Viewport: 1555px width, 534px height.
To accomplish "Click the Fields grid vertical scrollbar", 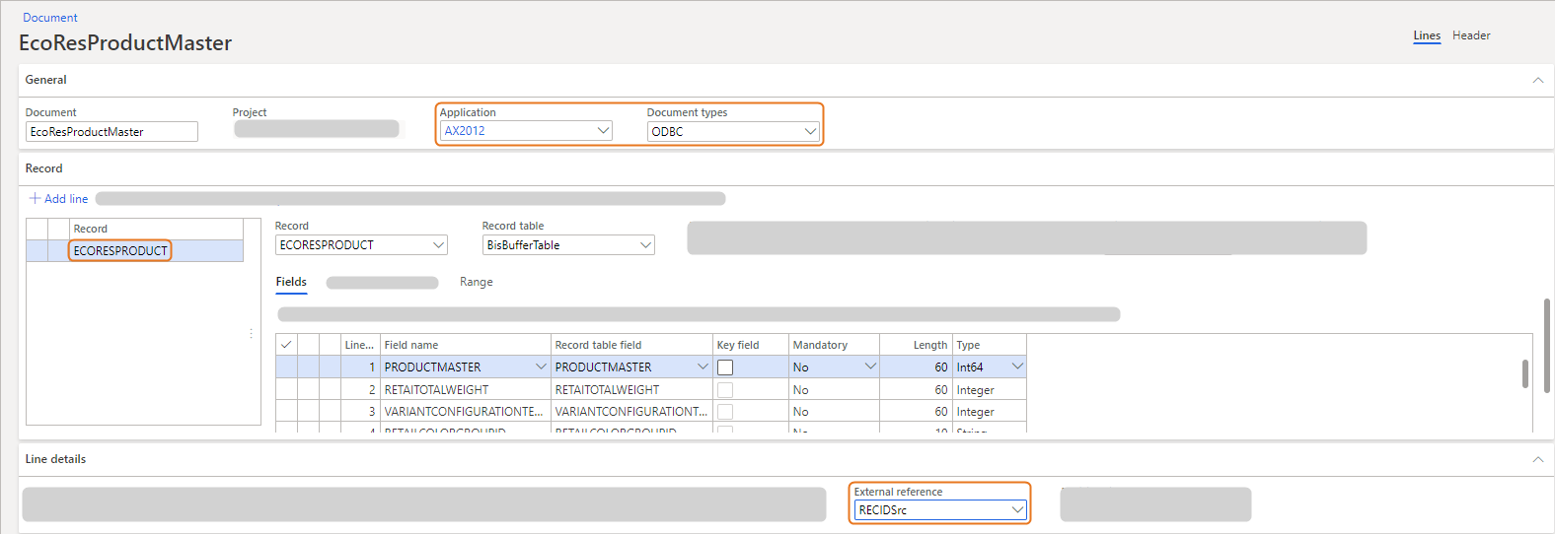I will pyautogui.click(x=1524, y=374).
